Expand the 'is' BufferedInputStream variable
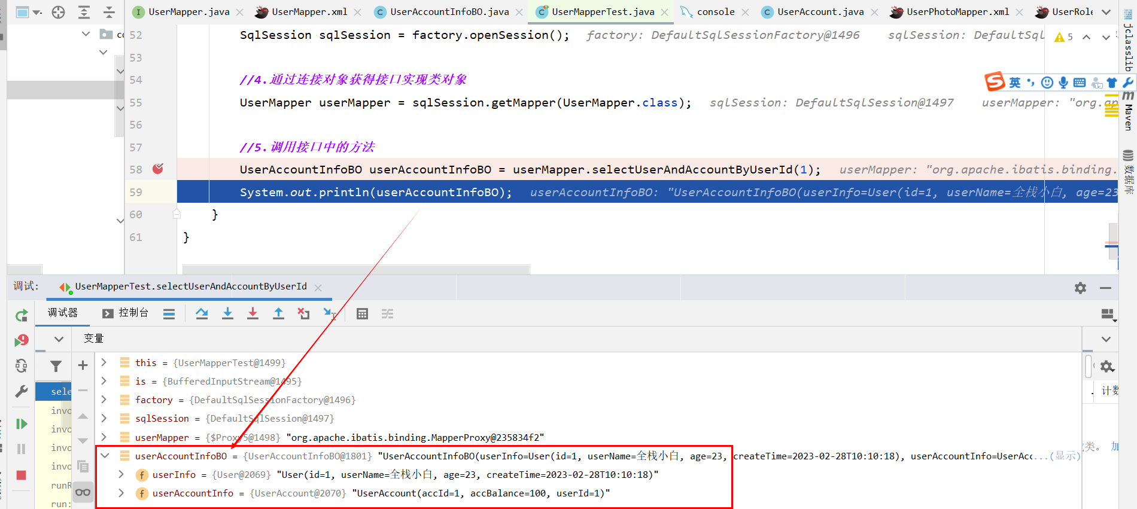Screen dimensions: 1137x509 click(104, 381)
